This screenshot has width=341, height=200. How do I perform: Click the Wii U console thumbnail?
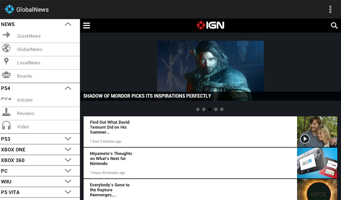tap(317, 163)
